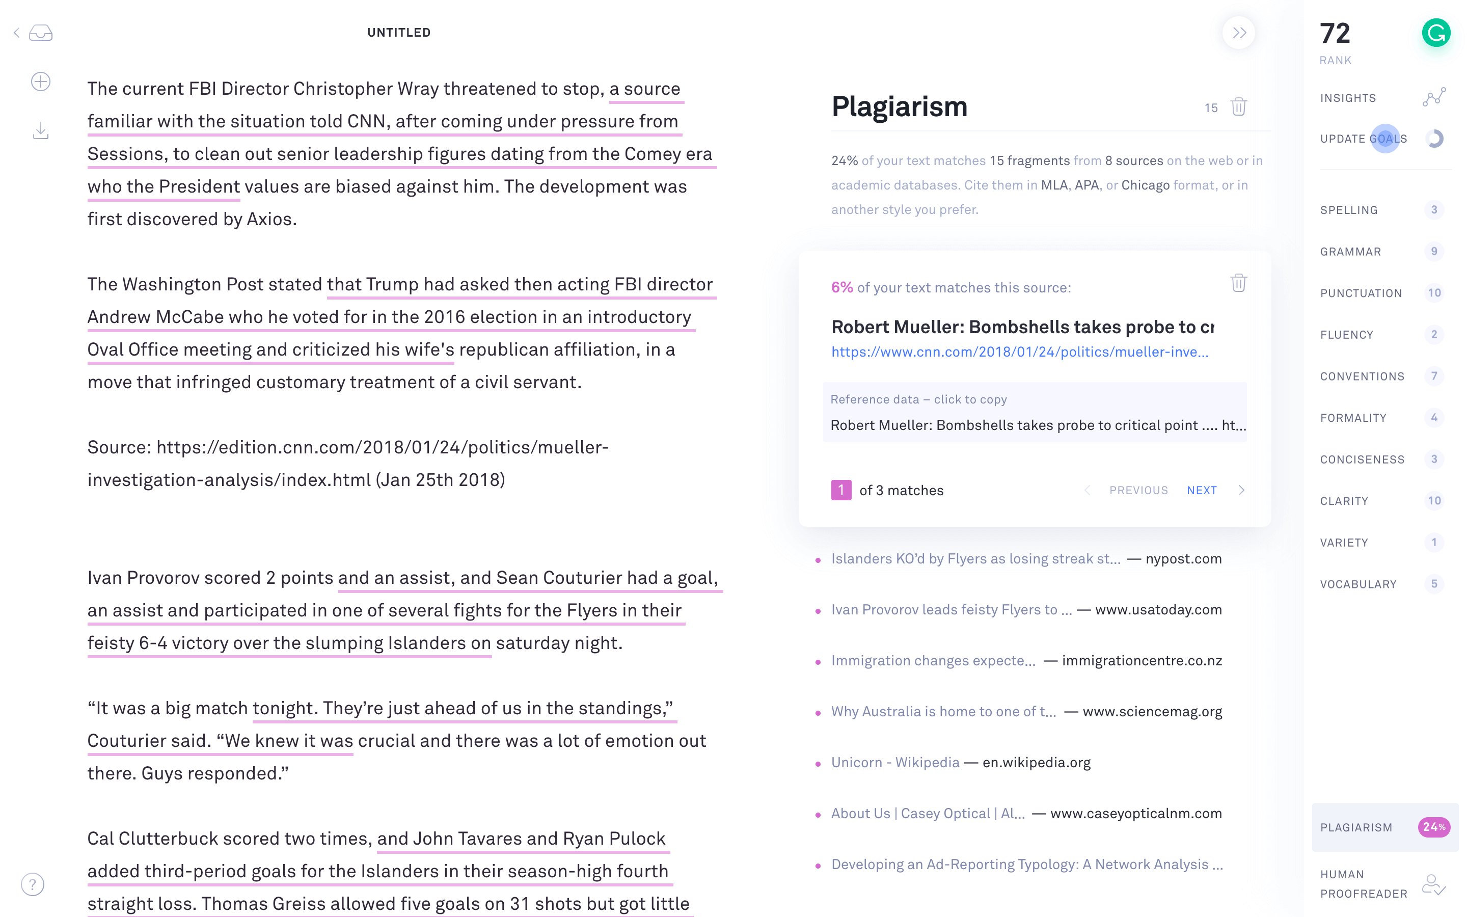Image resolution: width=1467 pixels, height=917 pixels.
Task: Click the Insights icon in sidebar
Action: point(1434,96)
